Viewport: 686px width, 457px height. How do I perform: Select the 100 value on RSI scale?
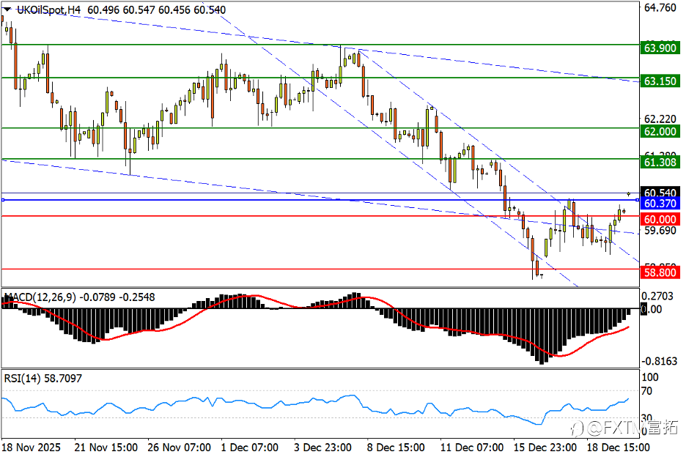(x=649, y=377)
